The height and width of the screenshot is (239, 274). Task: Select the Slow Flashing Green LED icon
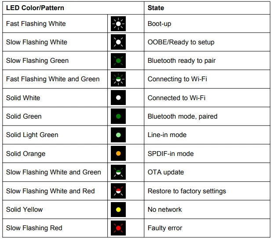(118, 61)
